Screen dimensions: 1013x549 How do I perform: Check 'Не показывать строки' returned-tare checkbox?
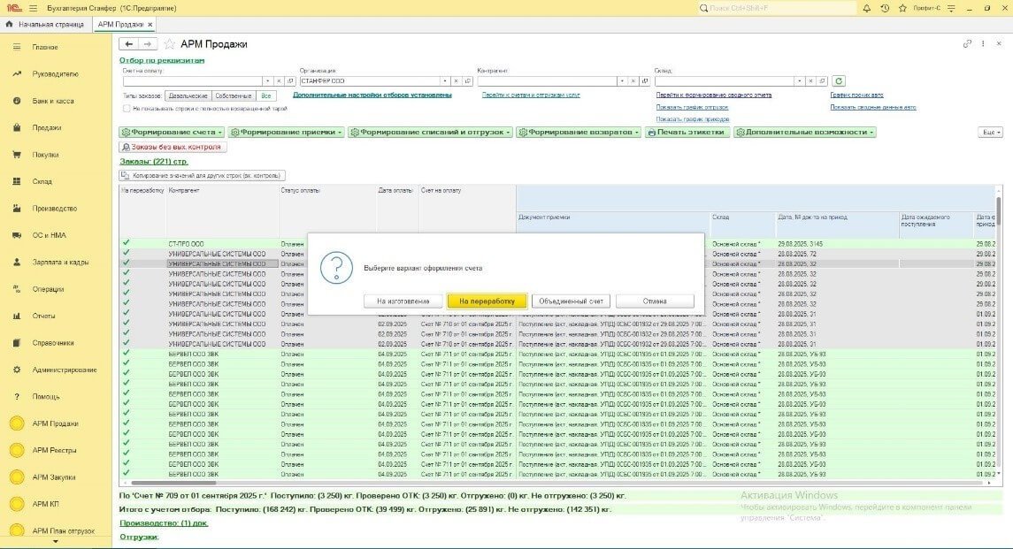127,108
